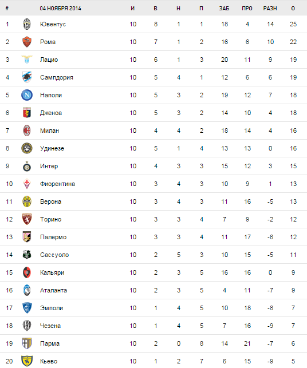The width and height of the screenshot is (307, 368).
Task: Click the Torino bull crest icon
Action: (27, 219)
